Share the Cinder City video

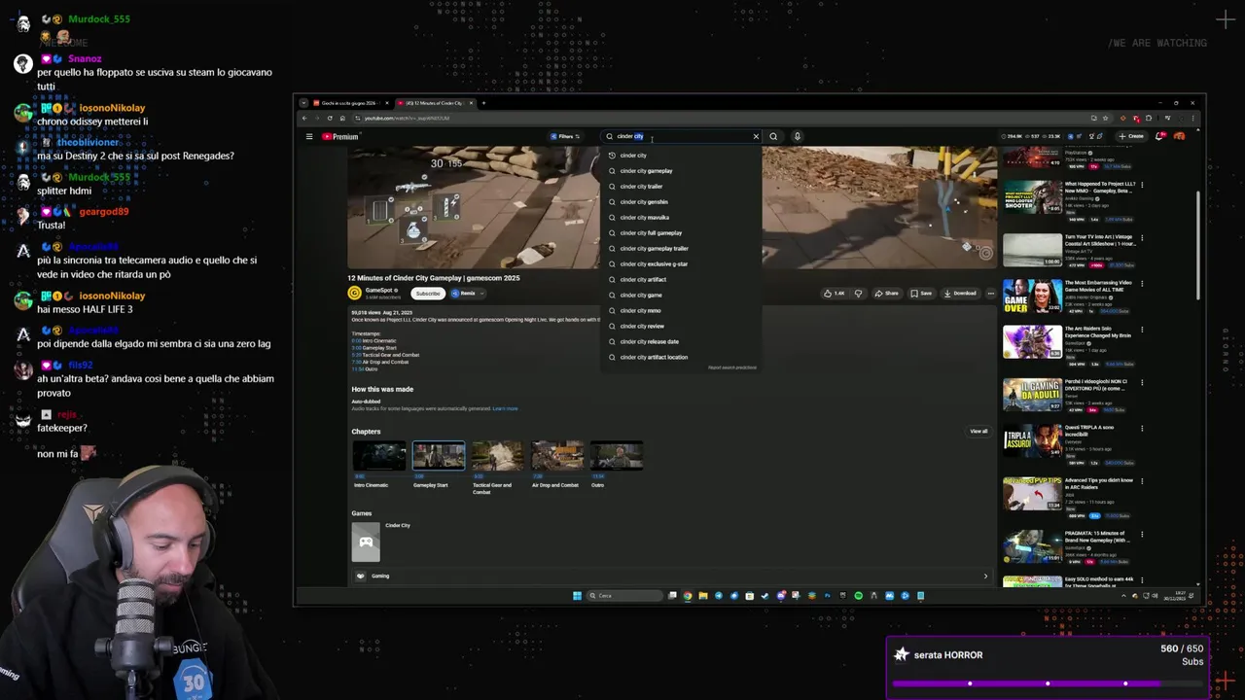(x=885, y=293)
